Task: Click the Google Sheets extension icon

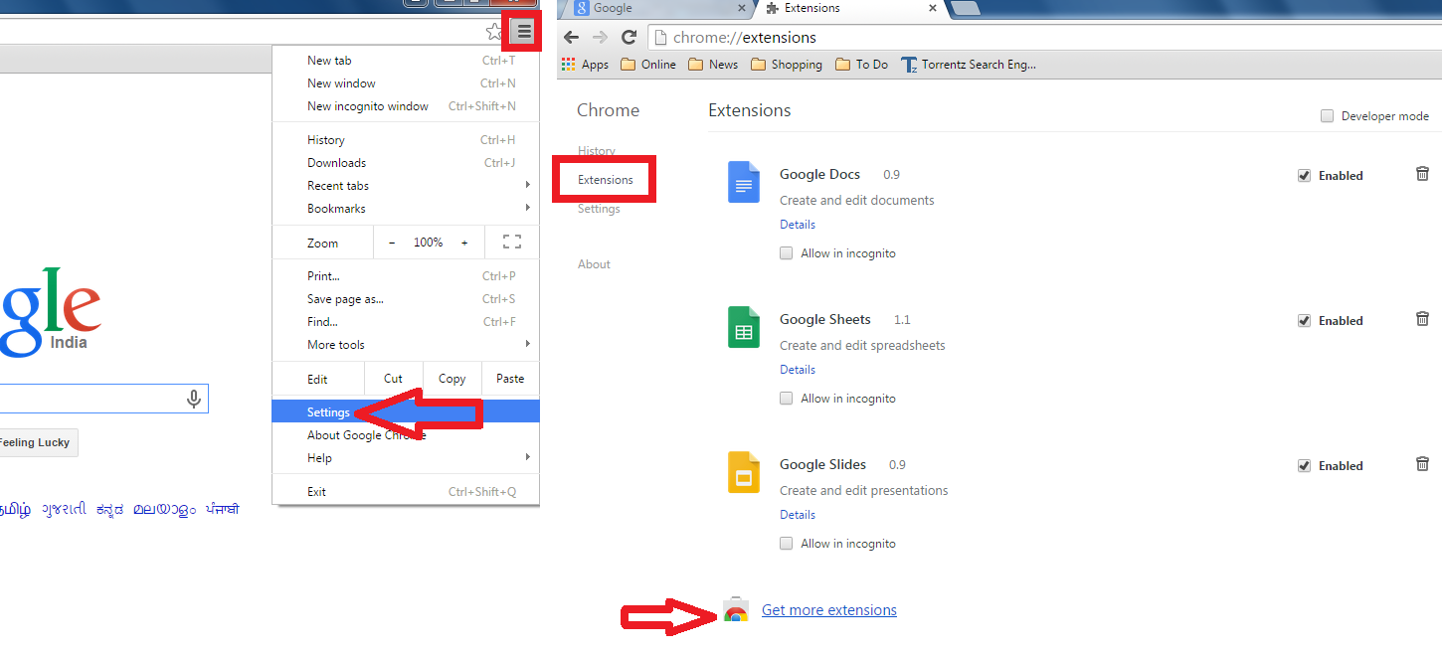Action: (743, 327)
